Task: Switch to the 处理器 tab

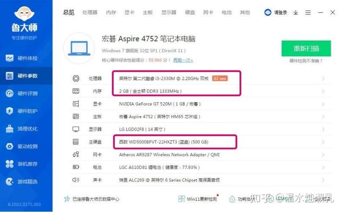Action: pyautogui.click(x=90, y=12)
